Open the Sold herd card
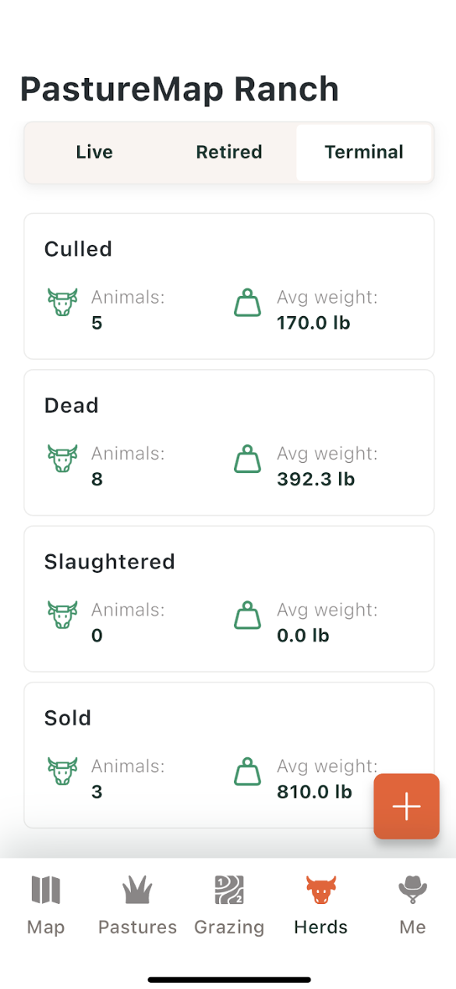 pos(229,755)
